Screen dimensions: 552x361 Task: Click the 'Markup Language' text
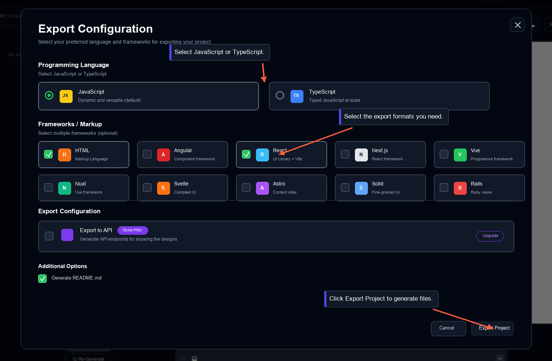(92, 159)
